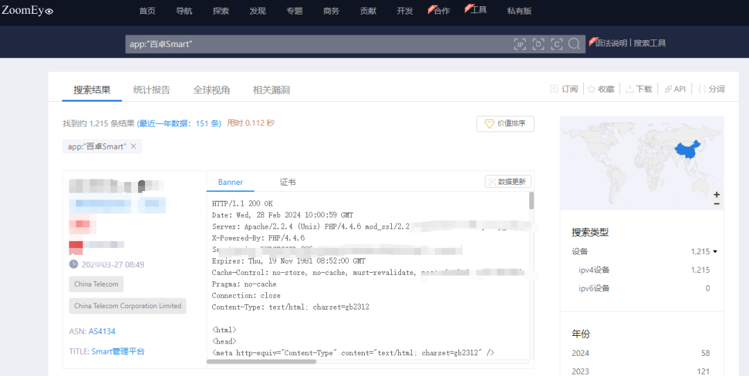Open ASN link AS4134
Image resolution: width=749 pixels, height=376 pixels.
tap(102, 331)
